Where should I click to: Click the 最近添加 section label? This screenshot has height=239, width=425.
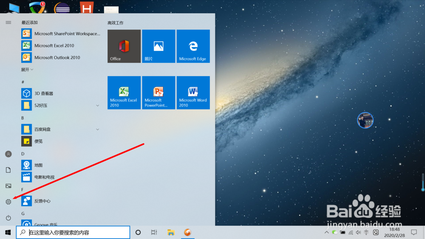tap(30, 22)
